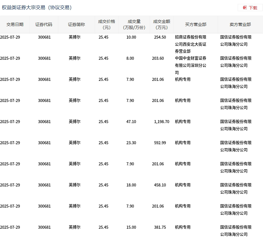Click seller 国信证券 in the 458.10 row
Image resolution: width=263 pixels, height=245 pixels.
(x=236, y=189)
